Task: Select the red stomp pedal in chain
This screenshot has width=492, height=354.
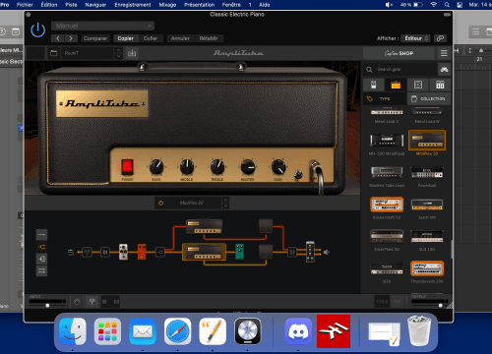Action: pyautogui.click(x=142, y=252)
